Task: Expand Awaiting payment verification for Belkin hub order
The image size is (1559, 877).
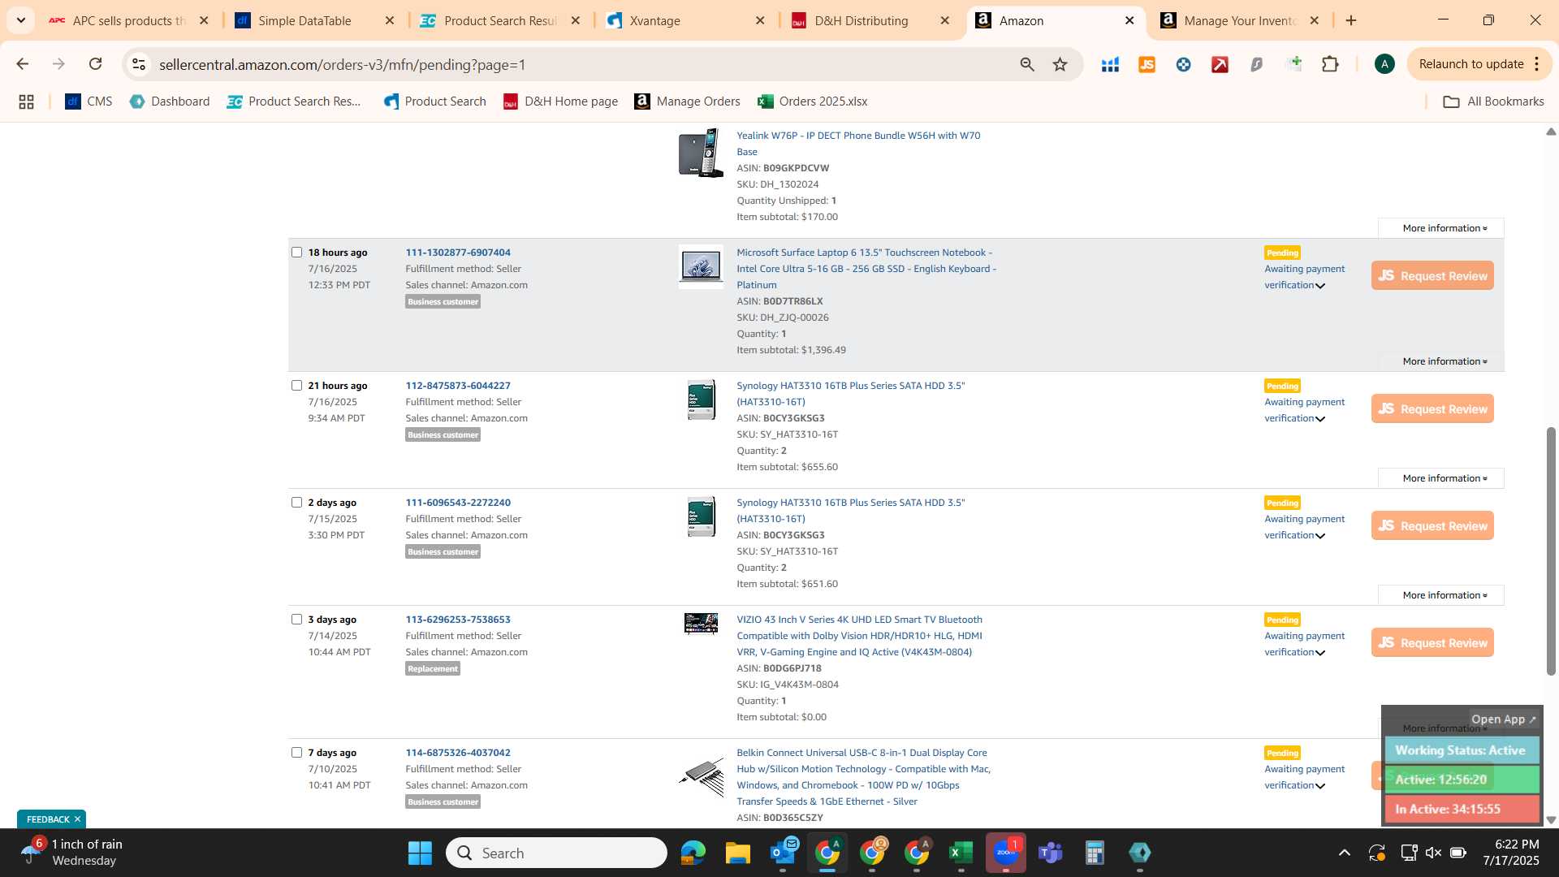Action: click(x=1320, y=786)
